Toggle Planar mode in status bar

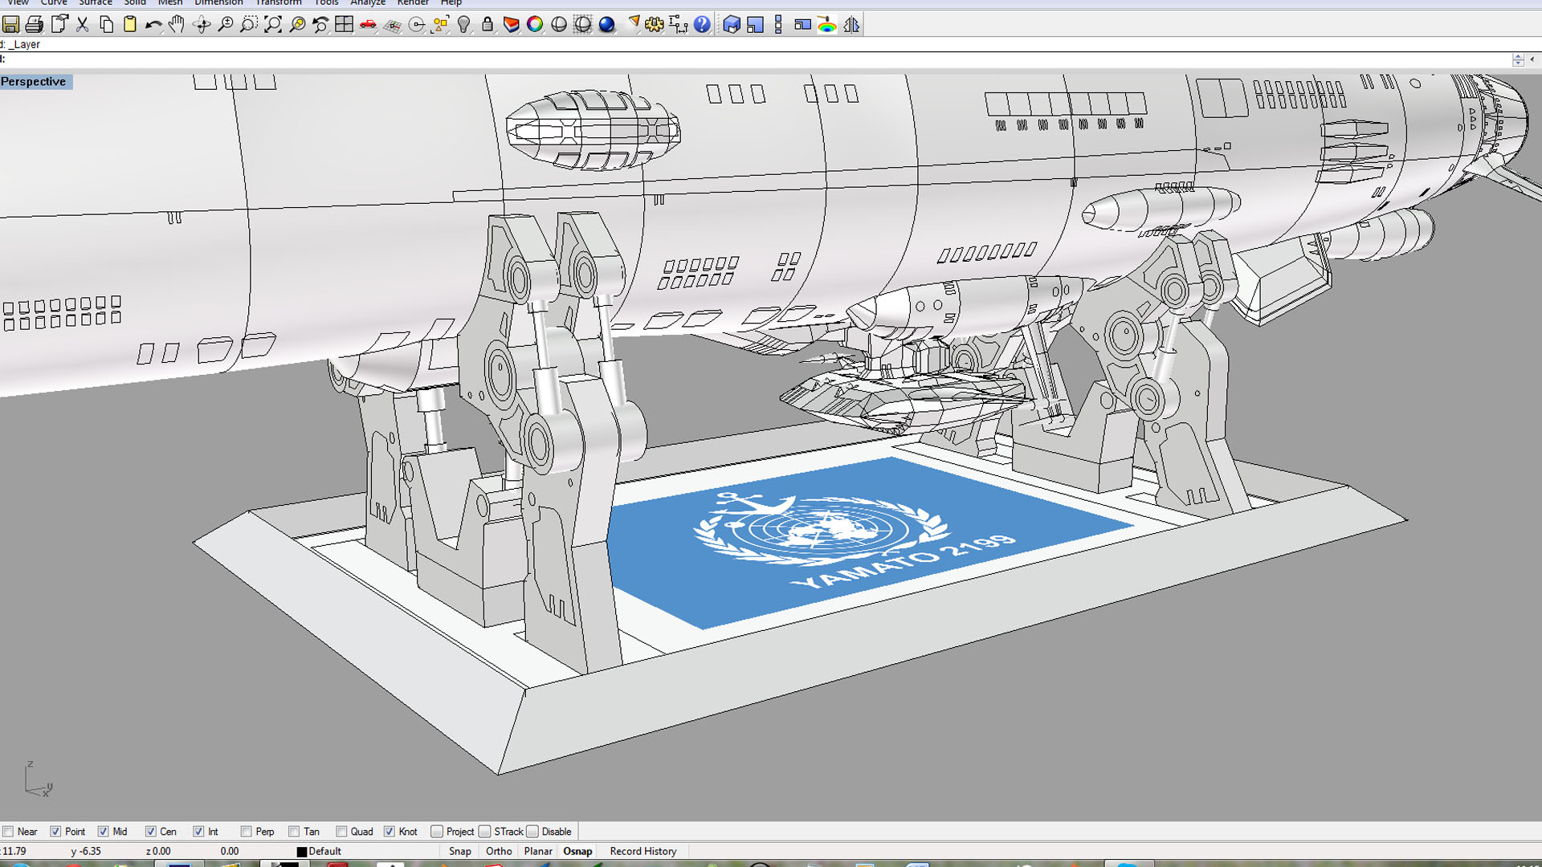point(538,851)
